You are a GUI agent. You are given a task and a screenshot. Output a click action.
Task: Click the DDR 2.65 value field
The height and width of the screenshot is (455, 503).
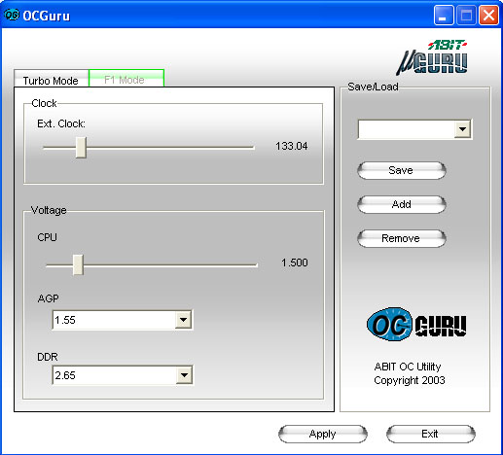[115, 375]
